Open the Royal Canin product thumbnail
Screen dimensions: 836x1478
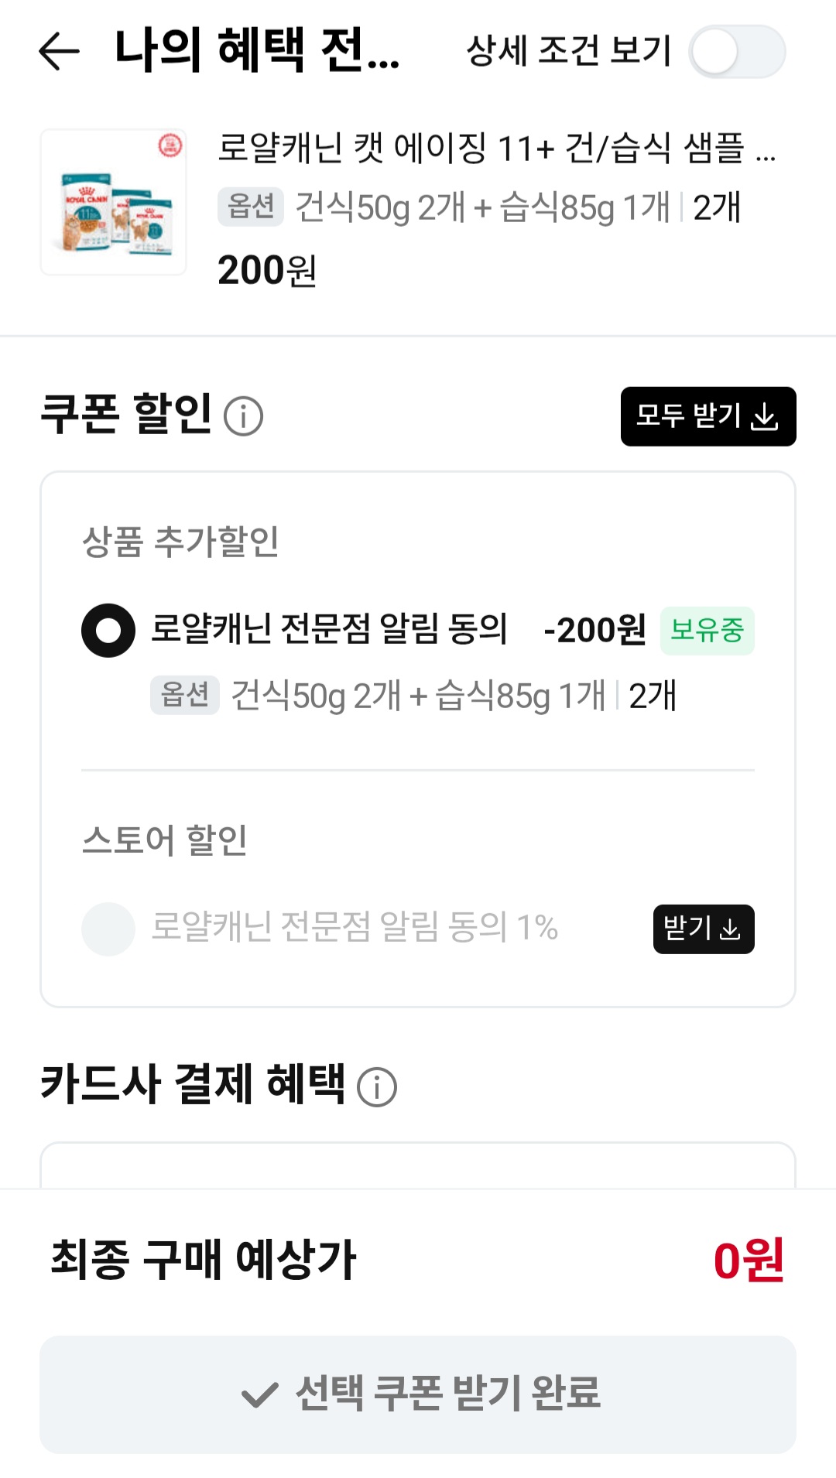[x=113, y=202]
